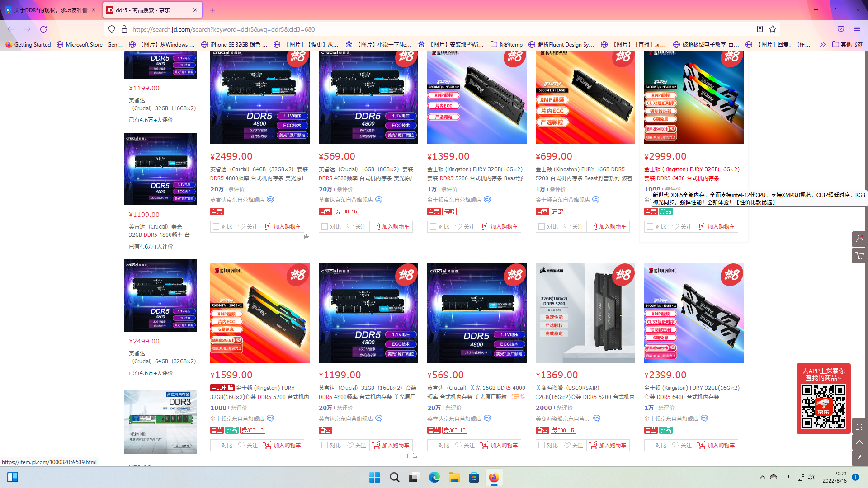Open Windows Start menu

pos(374,478)
